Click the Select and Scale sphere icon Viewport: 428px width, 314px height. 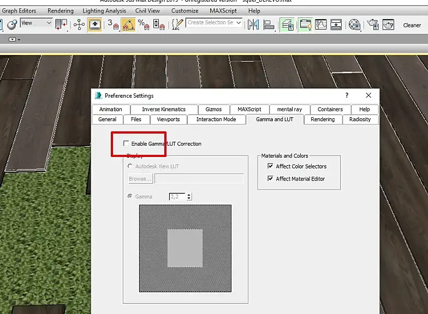pos(12,25)
